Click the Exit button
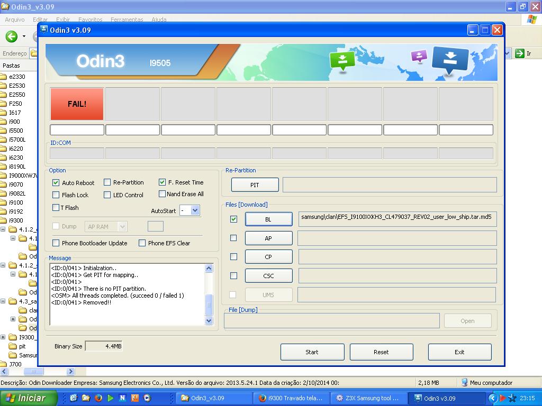Image resolution: width=542 pixels, height=406 pixels. pyautogui.click(x=460, y=352)
